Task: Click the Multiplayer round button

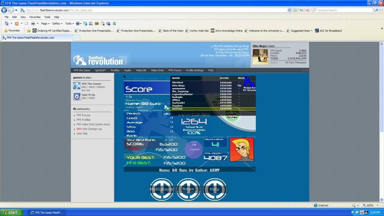Action: tap(162, 189)
